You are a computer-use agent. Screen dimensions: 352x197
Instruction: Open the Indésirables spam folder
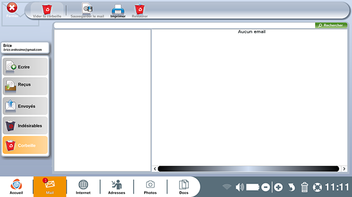(x=25, y=125)
